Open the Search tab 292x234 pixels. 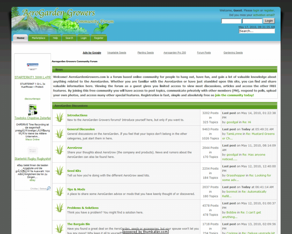69,38
